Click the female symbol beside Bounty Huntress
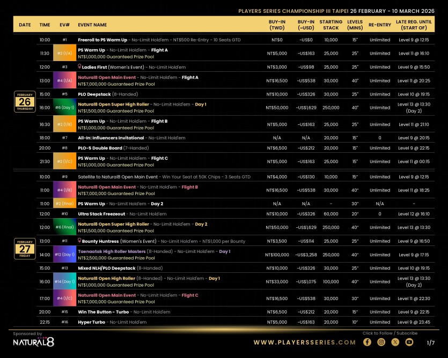Screen dimensions: 448x358 pyautogui.click(x=80, y=241)
